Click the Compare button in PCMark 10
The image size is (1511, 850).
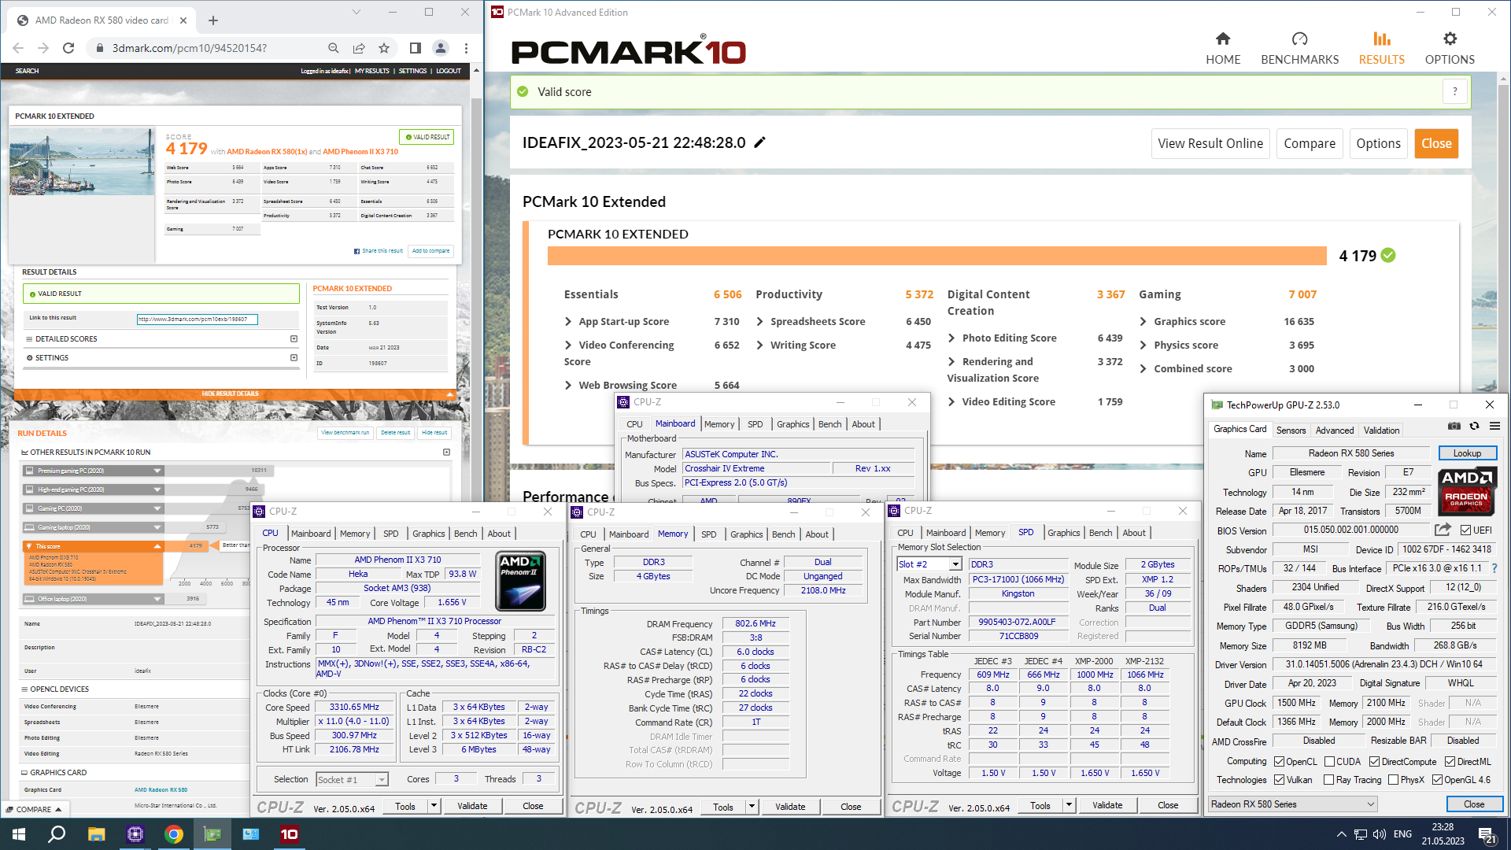1310,143
